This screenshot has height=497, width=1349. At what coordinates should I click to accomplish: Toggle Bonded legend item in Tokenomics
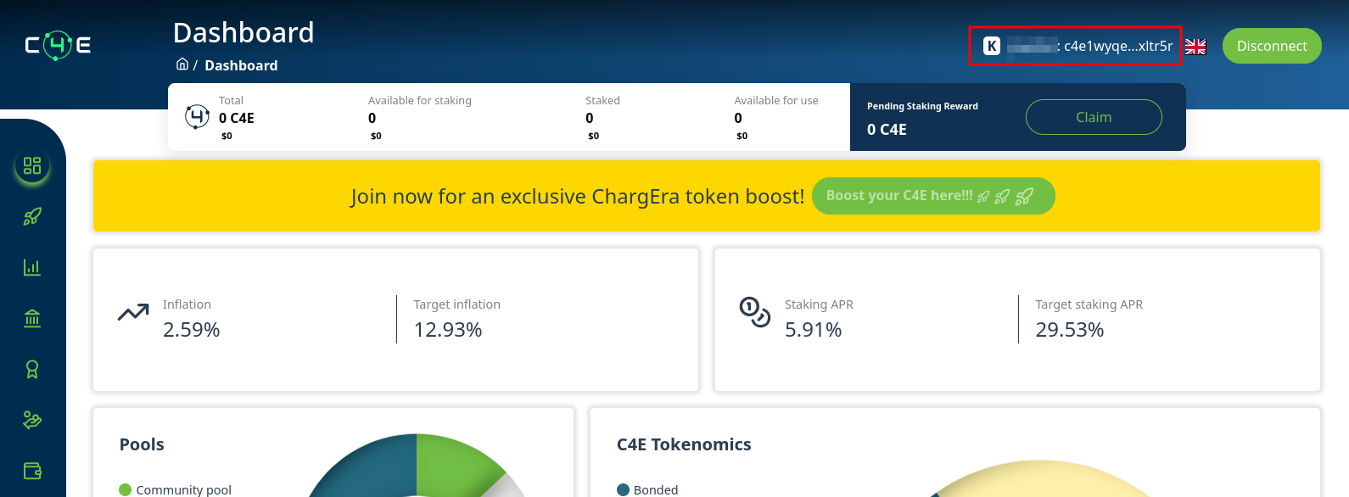point(647,489)
